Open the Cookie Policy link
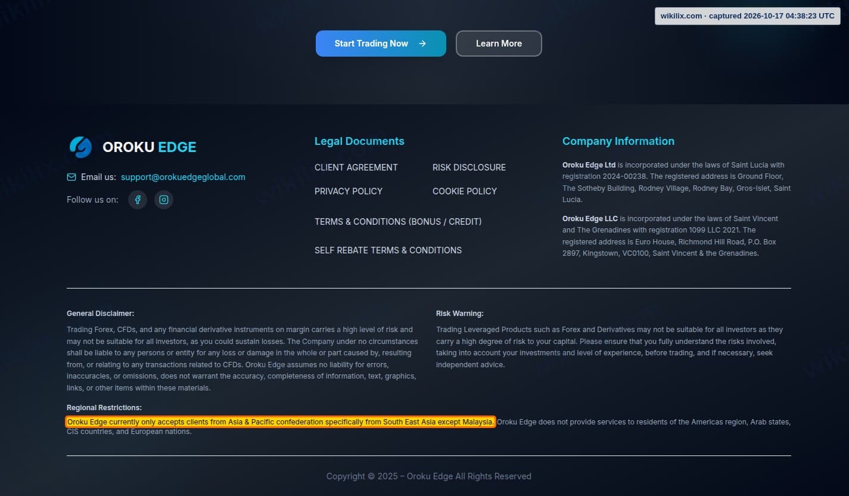 click(x=465, y=191)
